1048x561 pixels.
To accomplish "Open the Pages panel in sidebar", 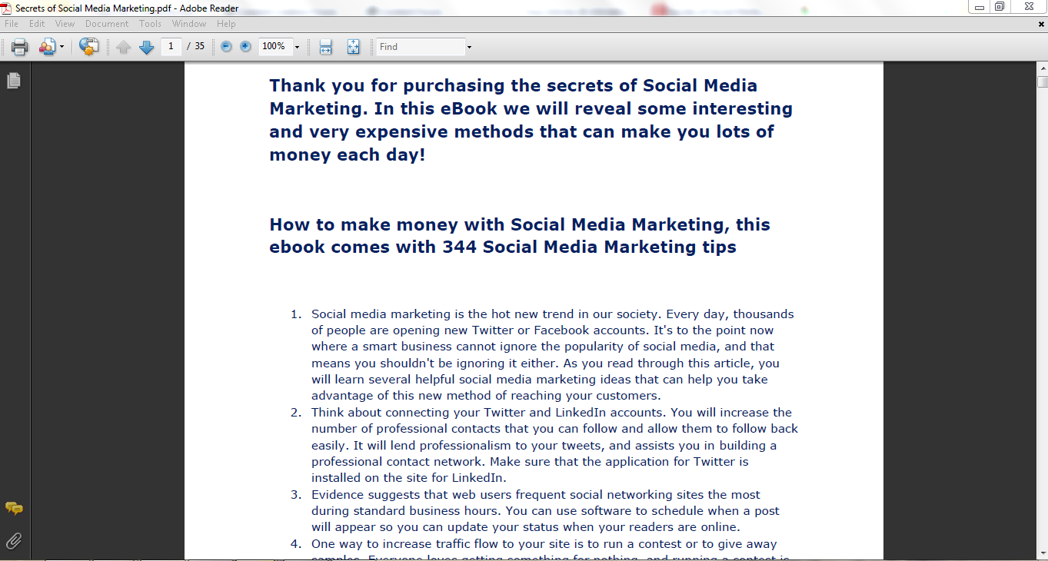I will (x=13, y=81).
